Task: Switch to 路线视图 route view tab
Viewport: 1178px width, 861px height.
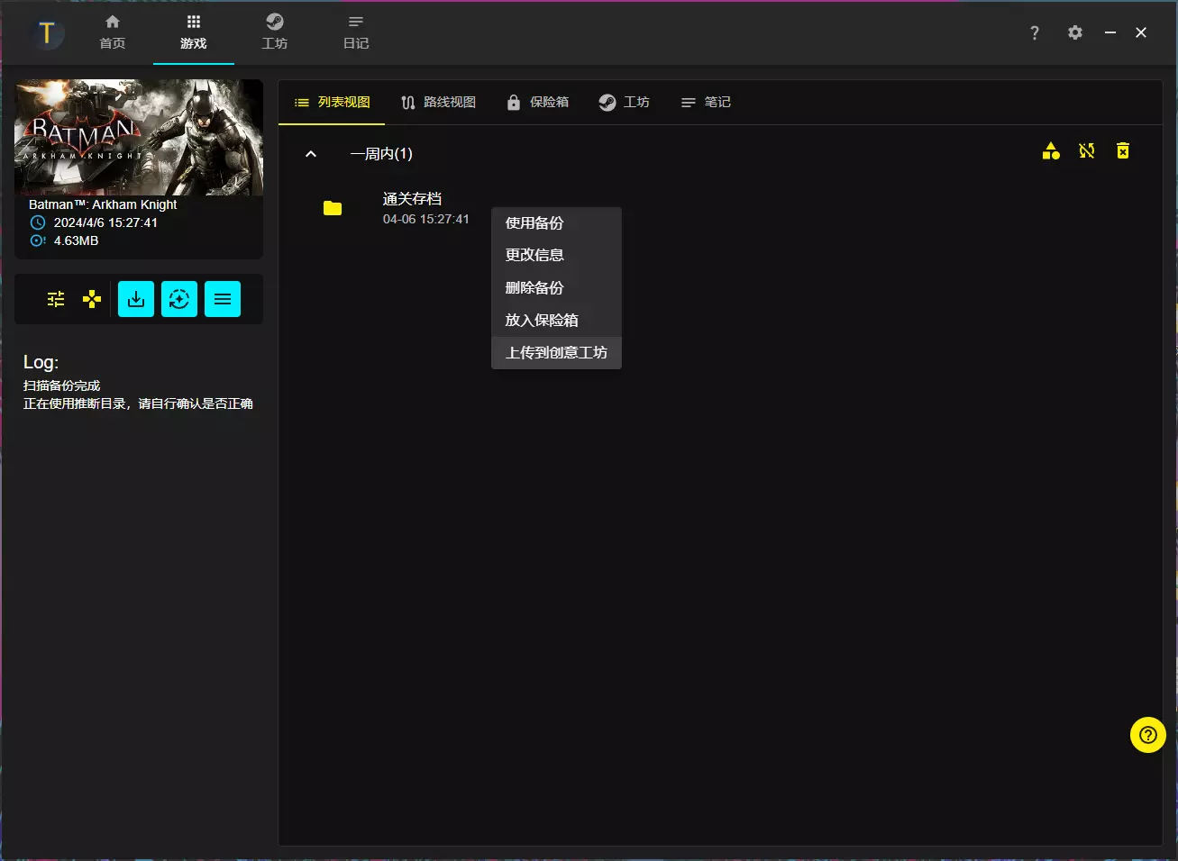Action: [438, 103]
